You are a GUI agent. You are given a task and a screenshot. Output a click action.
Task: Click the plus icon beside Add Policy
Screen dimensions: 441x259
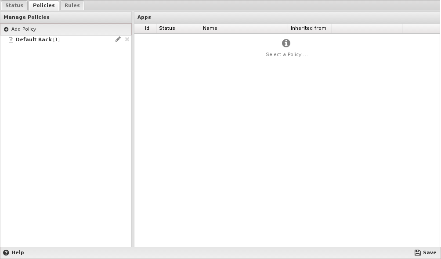[x=6, y=29]
